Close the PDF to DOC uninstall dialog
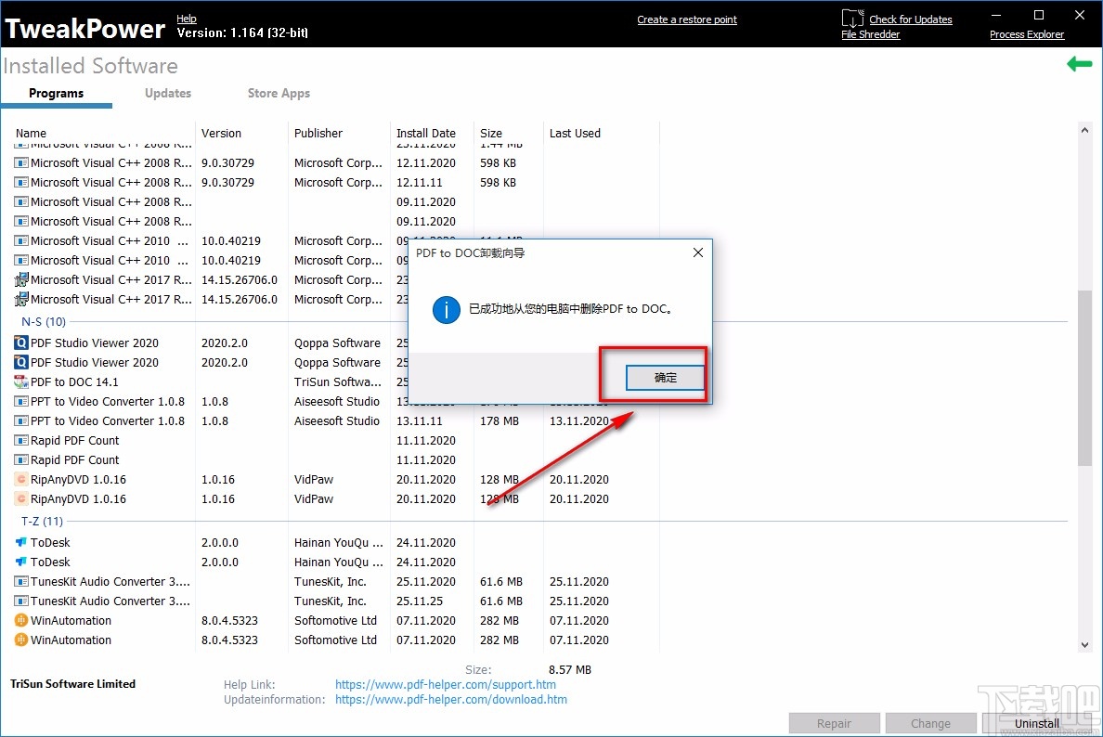This screenshot has height=737, width=1103. pos(698,252)
